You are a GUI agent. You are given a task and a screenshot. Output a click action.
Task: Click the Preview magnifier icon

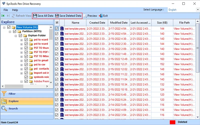[x=85, y=16]
